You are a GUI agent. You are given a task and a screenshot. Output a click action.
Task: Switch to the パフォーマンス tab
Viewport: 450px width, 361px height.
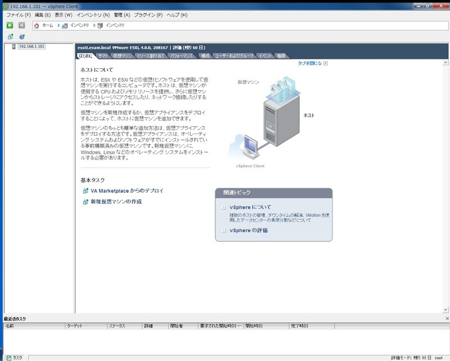[181, 56]
